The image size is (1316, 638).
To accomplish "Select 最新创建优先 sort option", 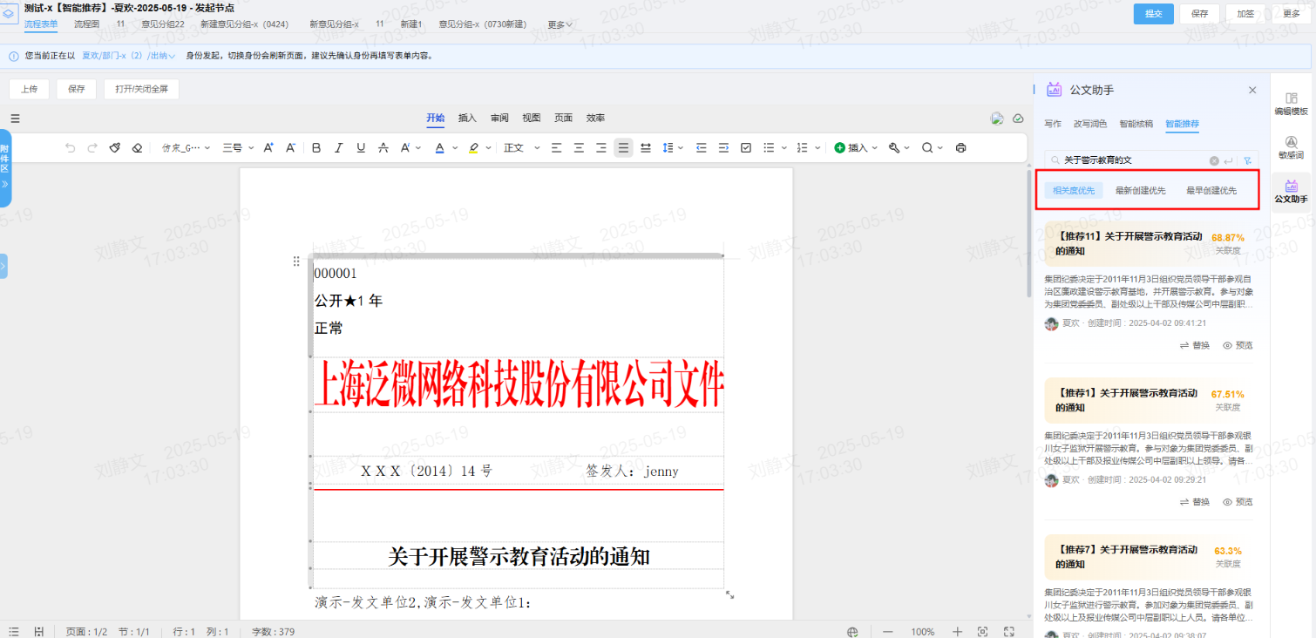I will click(x=1140, y=190).
